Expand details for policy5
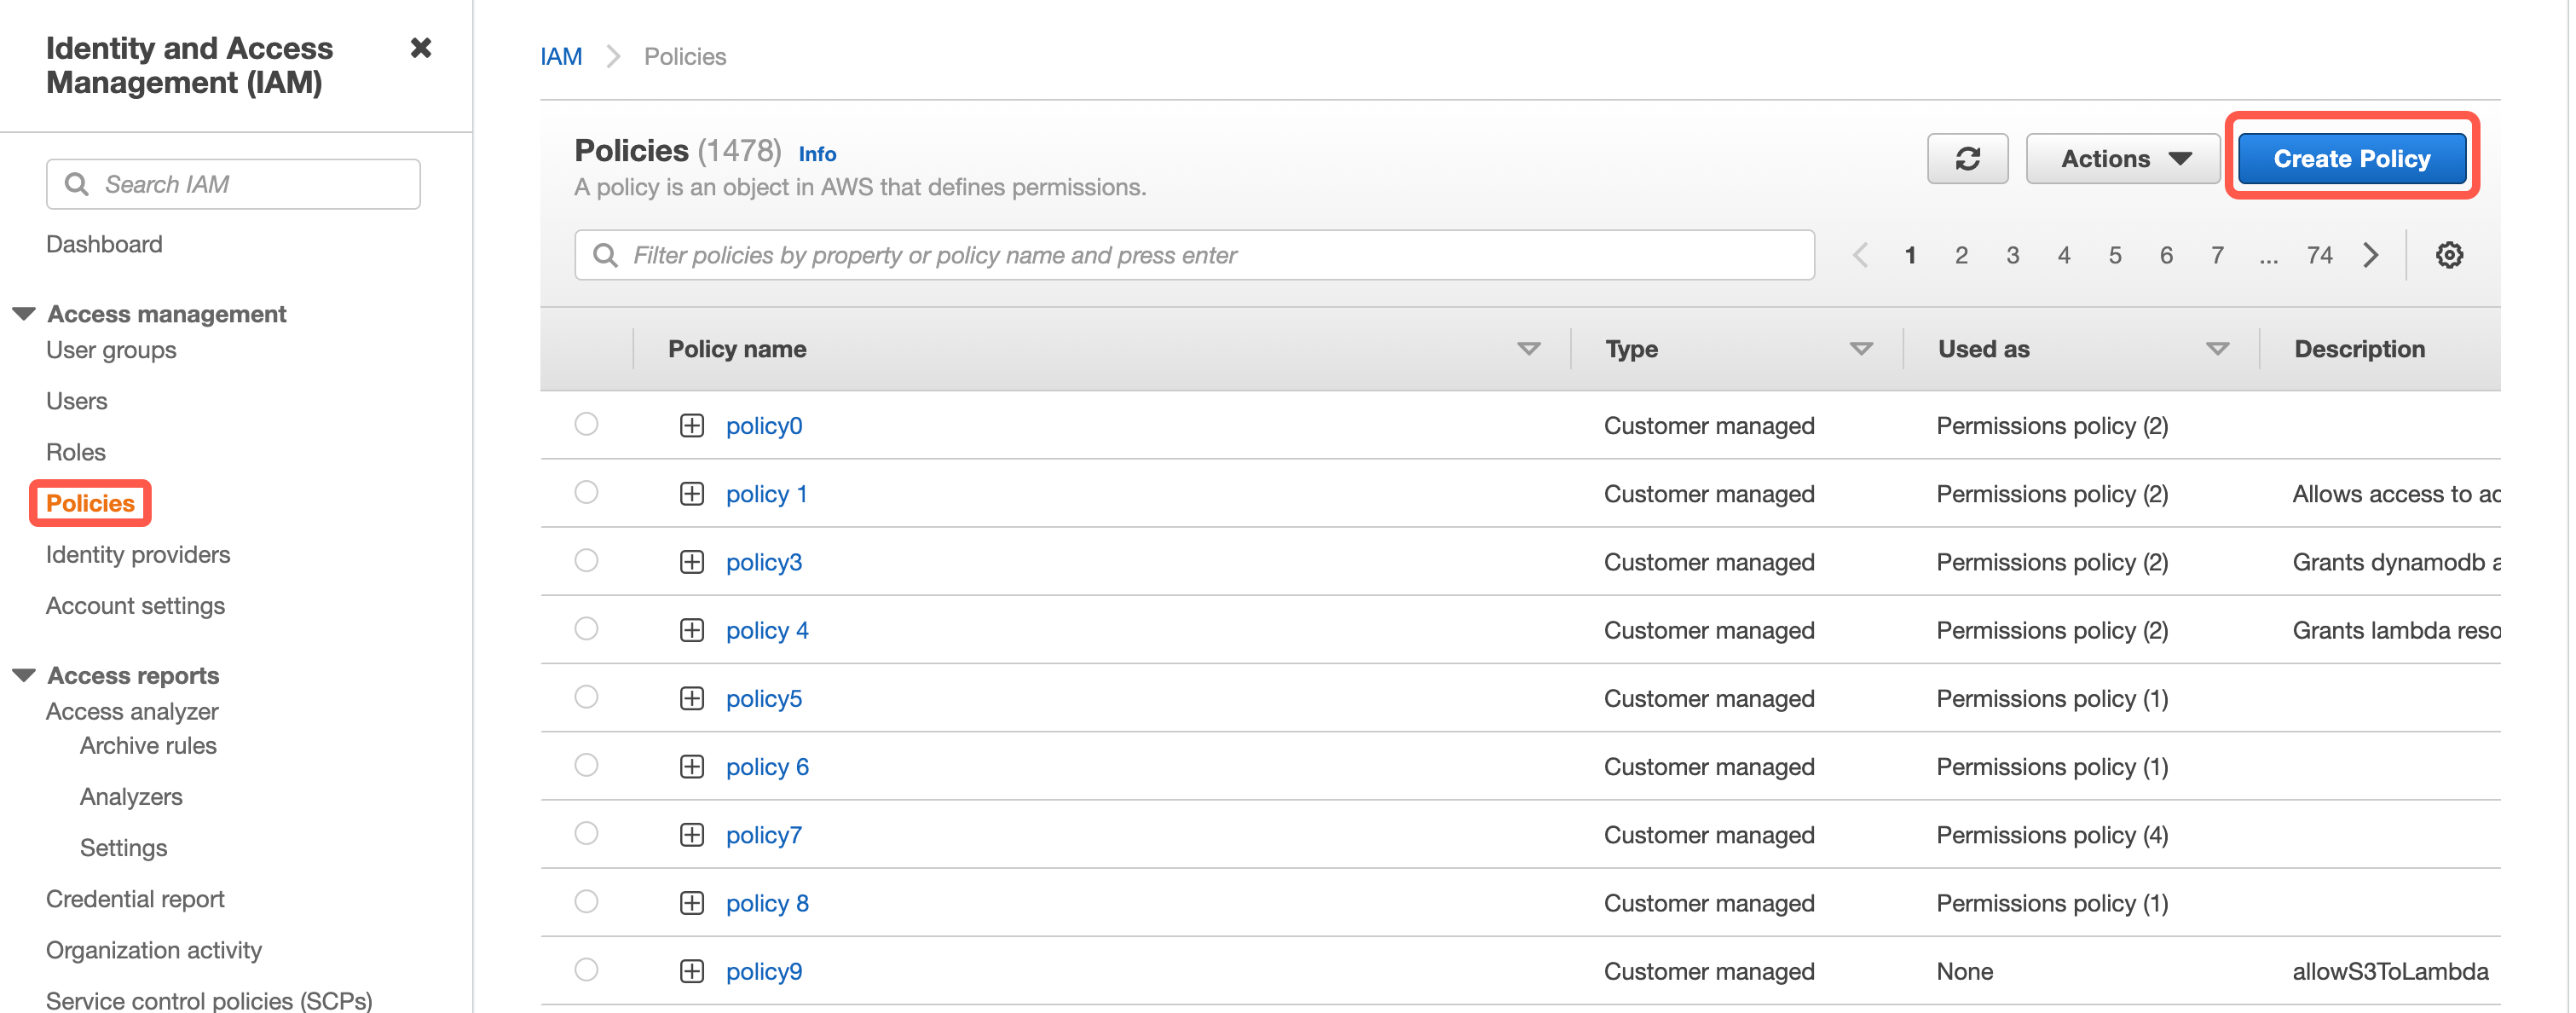 coord(692,698)
